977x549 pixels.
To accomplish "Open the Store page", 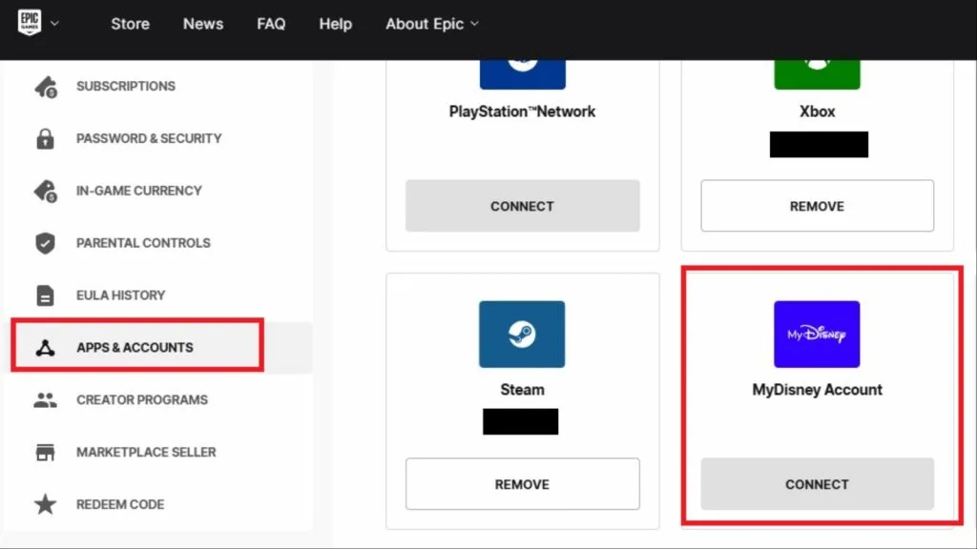I will (x=130, y=24).
